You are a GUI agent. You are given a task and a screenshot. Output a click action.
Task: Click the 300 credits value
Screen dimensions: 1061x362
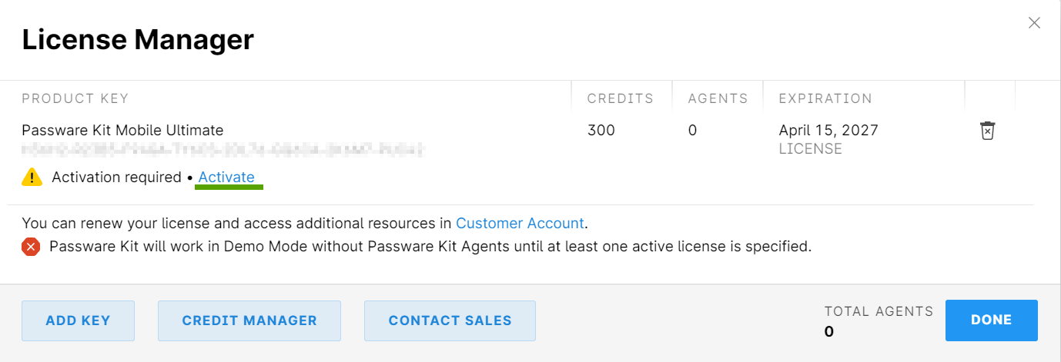601,131
